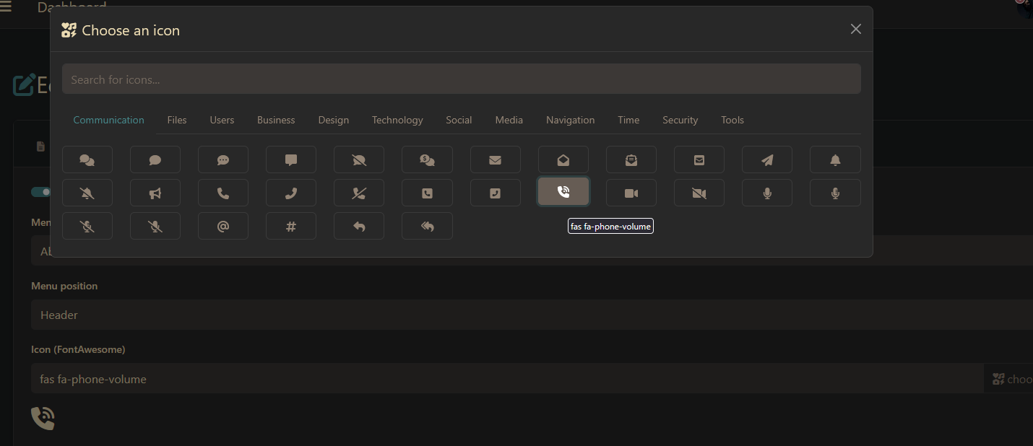
Task: Choose the @ at-sign icon
Action: [x=222, y=226]
